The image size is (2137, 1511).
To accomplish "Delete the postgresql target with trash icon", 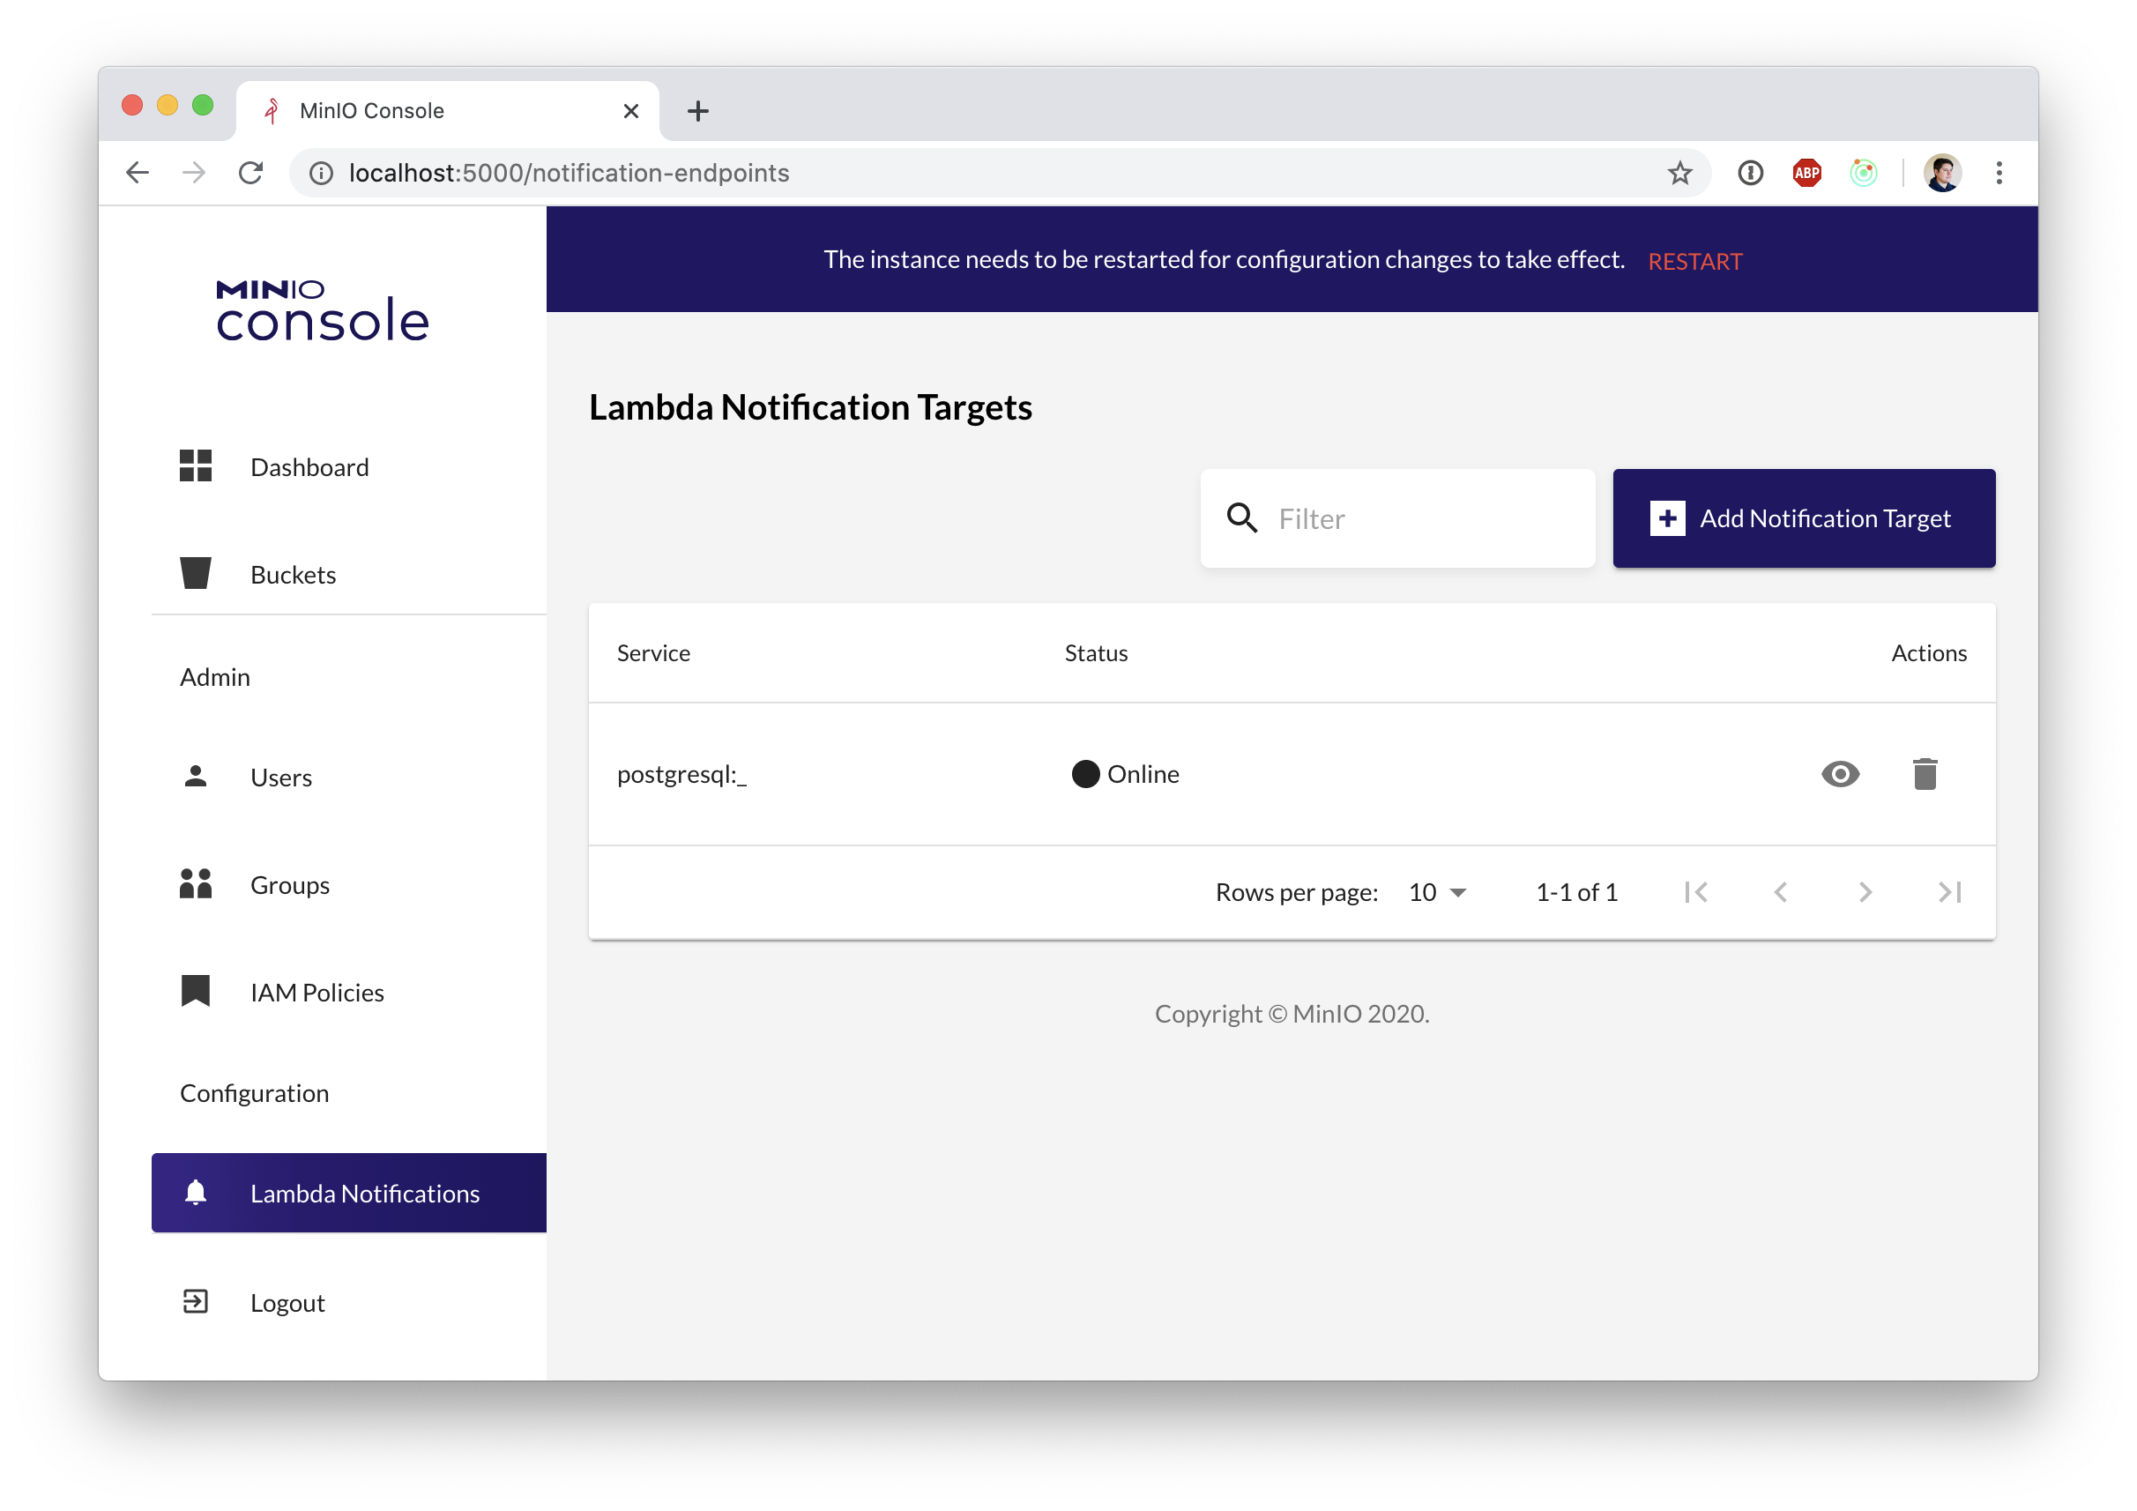I will [x=1924, y=774].
